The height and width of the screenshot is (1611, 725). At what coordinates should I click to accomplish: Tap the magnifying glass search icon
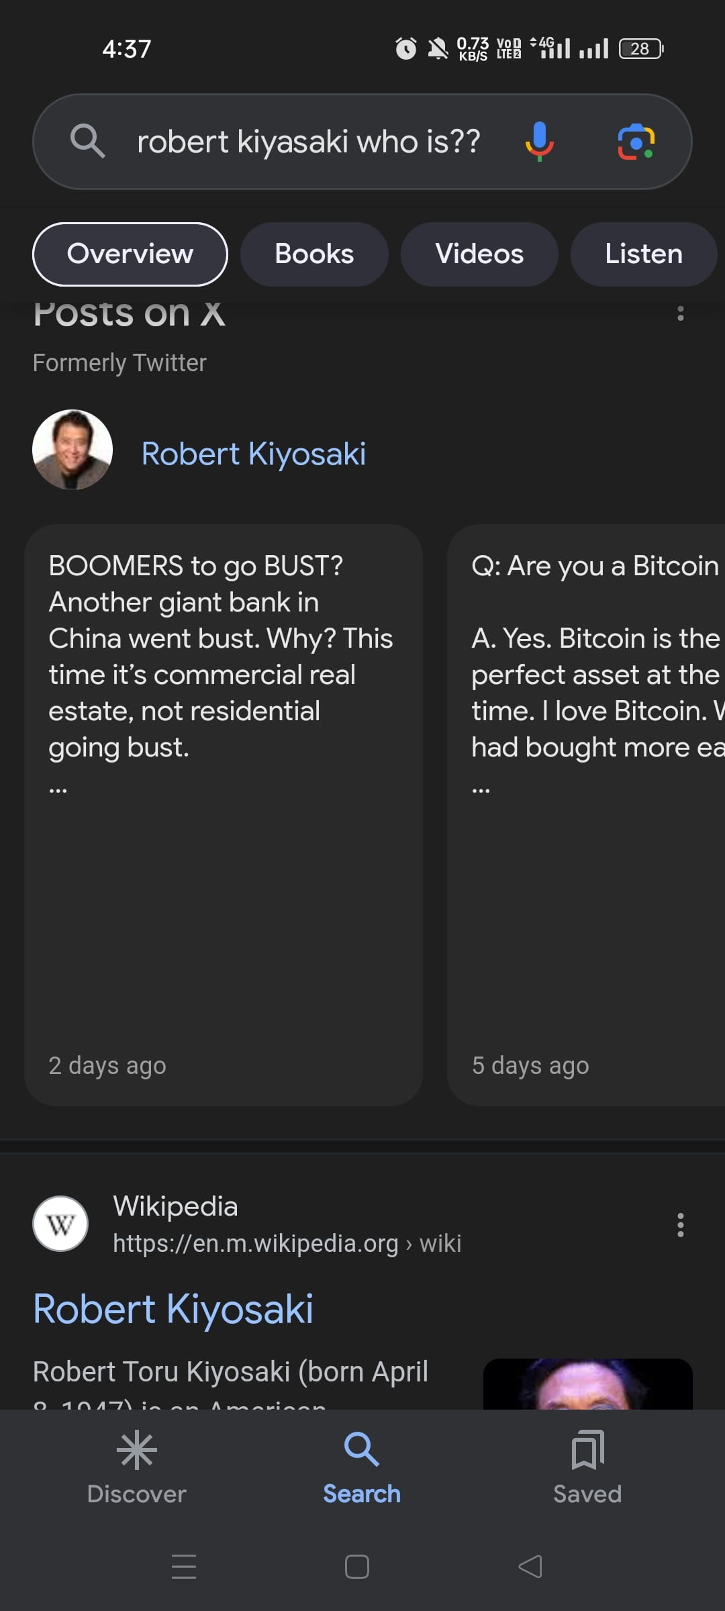pos(88,142)
